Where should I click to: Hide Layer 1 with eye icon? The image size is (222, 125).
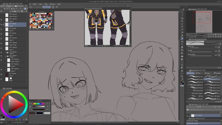(x=1, y=74)
